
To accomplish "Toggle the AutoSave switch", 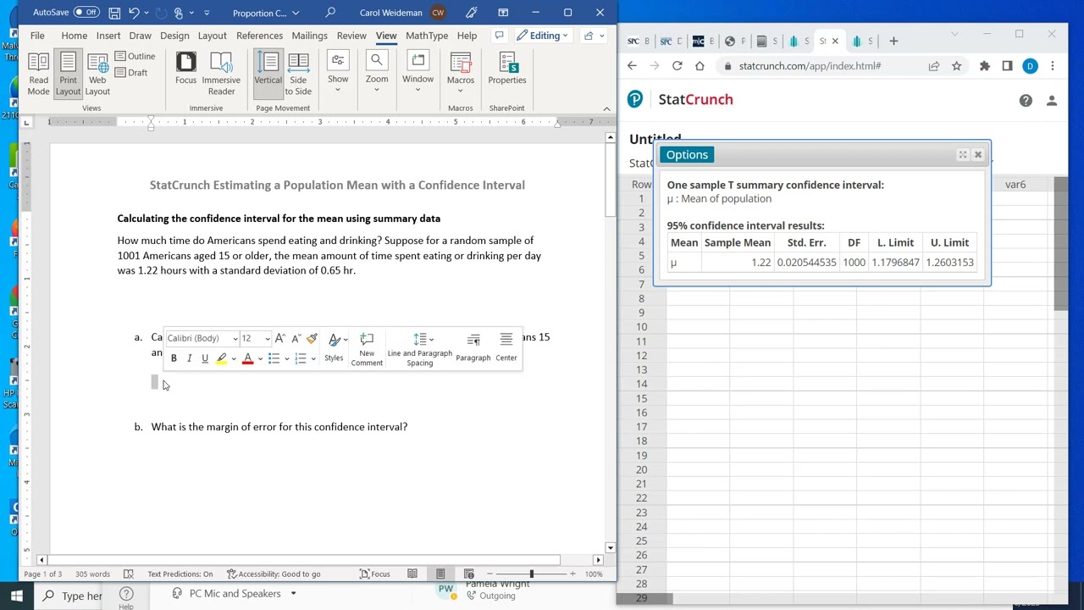I will point(86,13).
